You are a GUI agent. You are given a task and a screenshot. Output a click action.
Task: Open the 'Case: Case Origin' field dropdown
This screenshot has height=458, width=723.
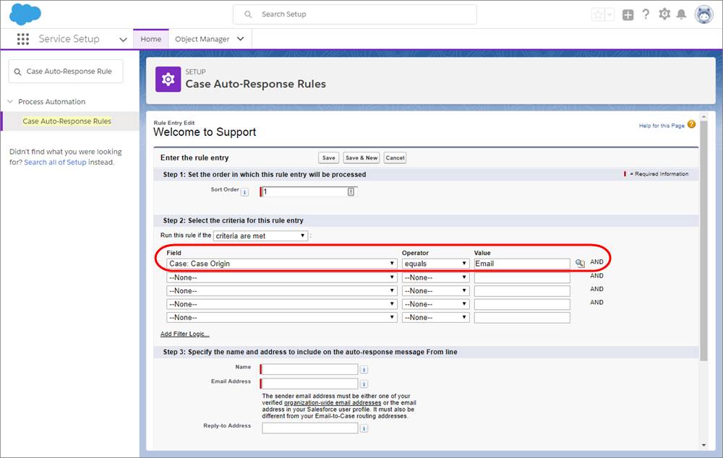click(282, 264)
